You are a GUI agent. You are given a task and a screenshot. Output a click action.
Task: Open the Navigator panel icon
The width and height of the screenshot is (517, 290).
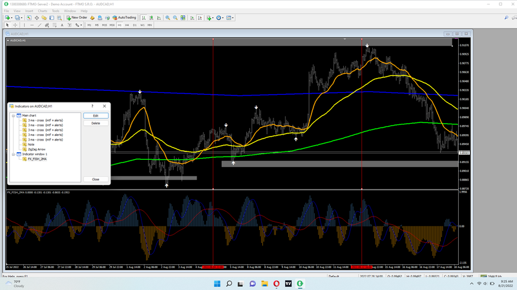(x=44, y=18)
